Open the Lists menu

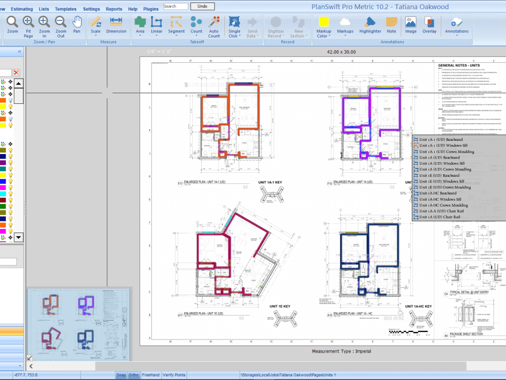point(44,9)
